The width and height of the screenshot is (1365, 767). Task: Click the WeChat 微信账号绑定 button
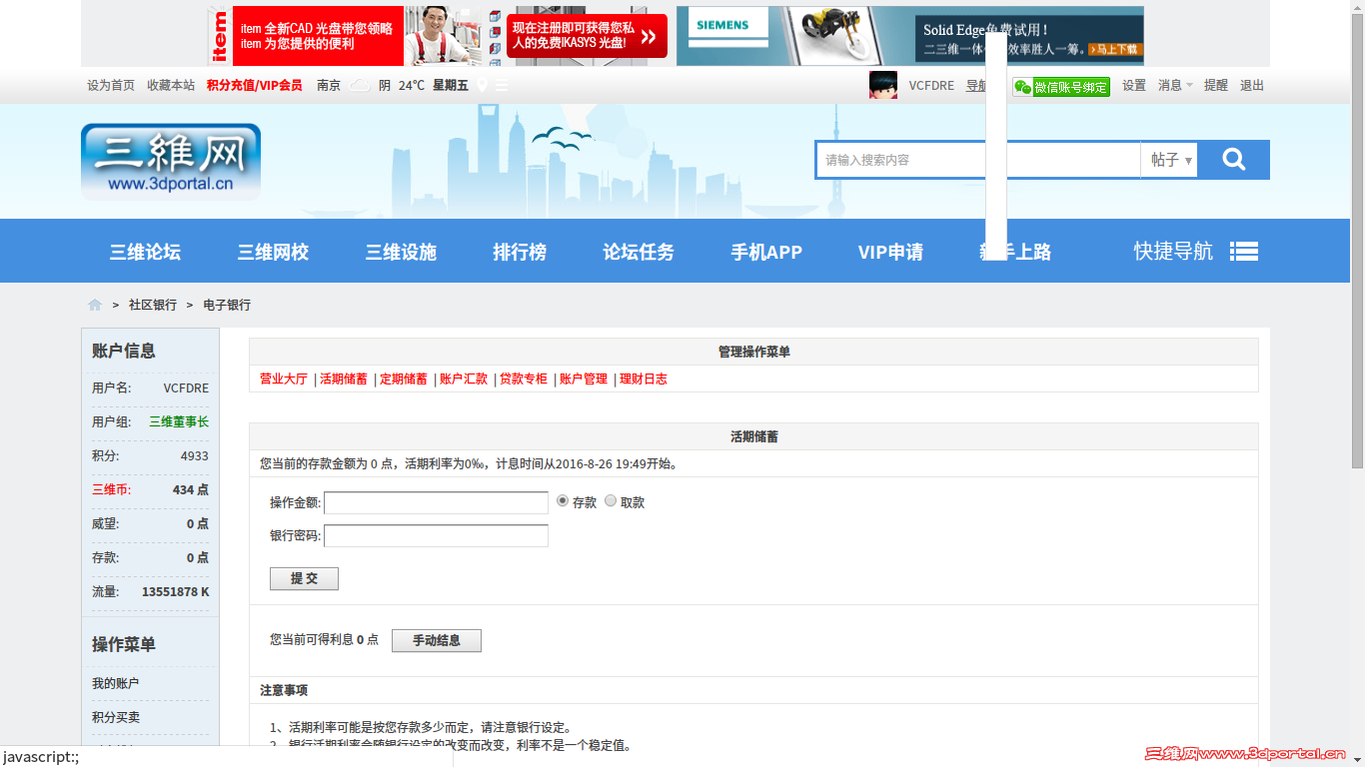(1061, 87)
